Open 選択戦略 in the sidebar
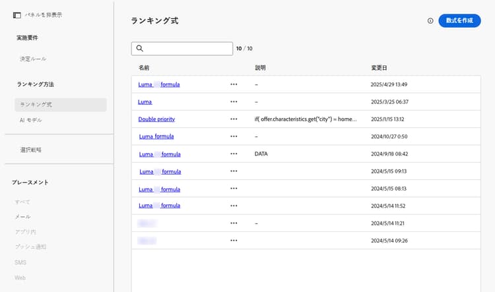This screenshot has height=292, width=495. pos(31,150)
